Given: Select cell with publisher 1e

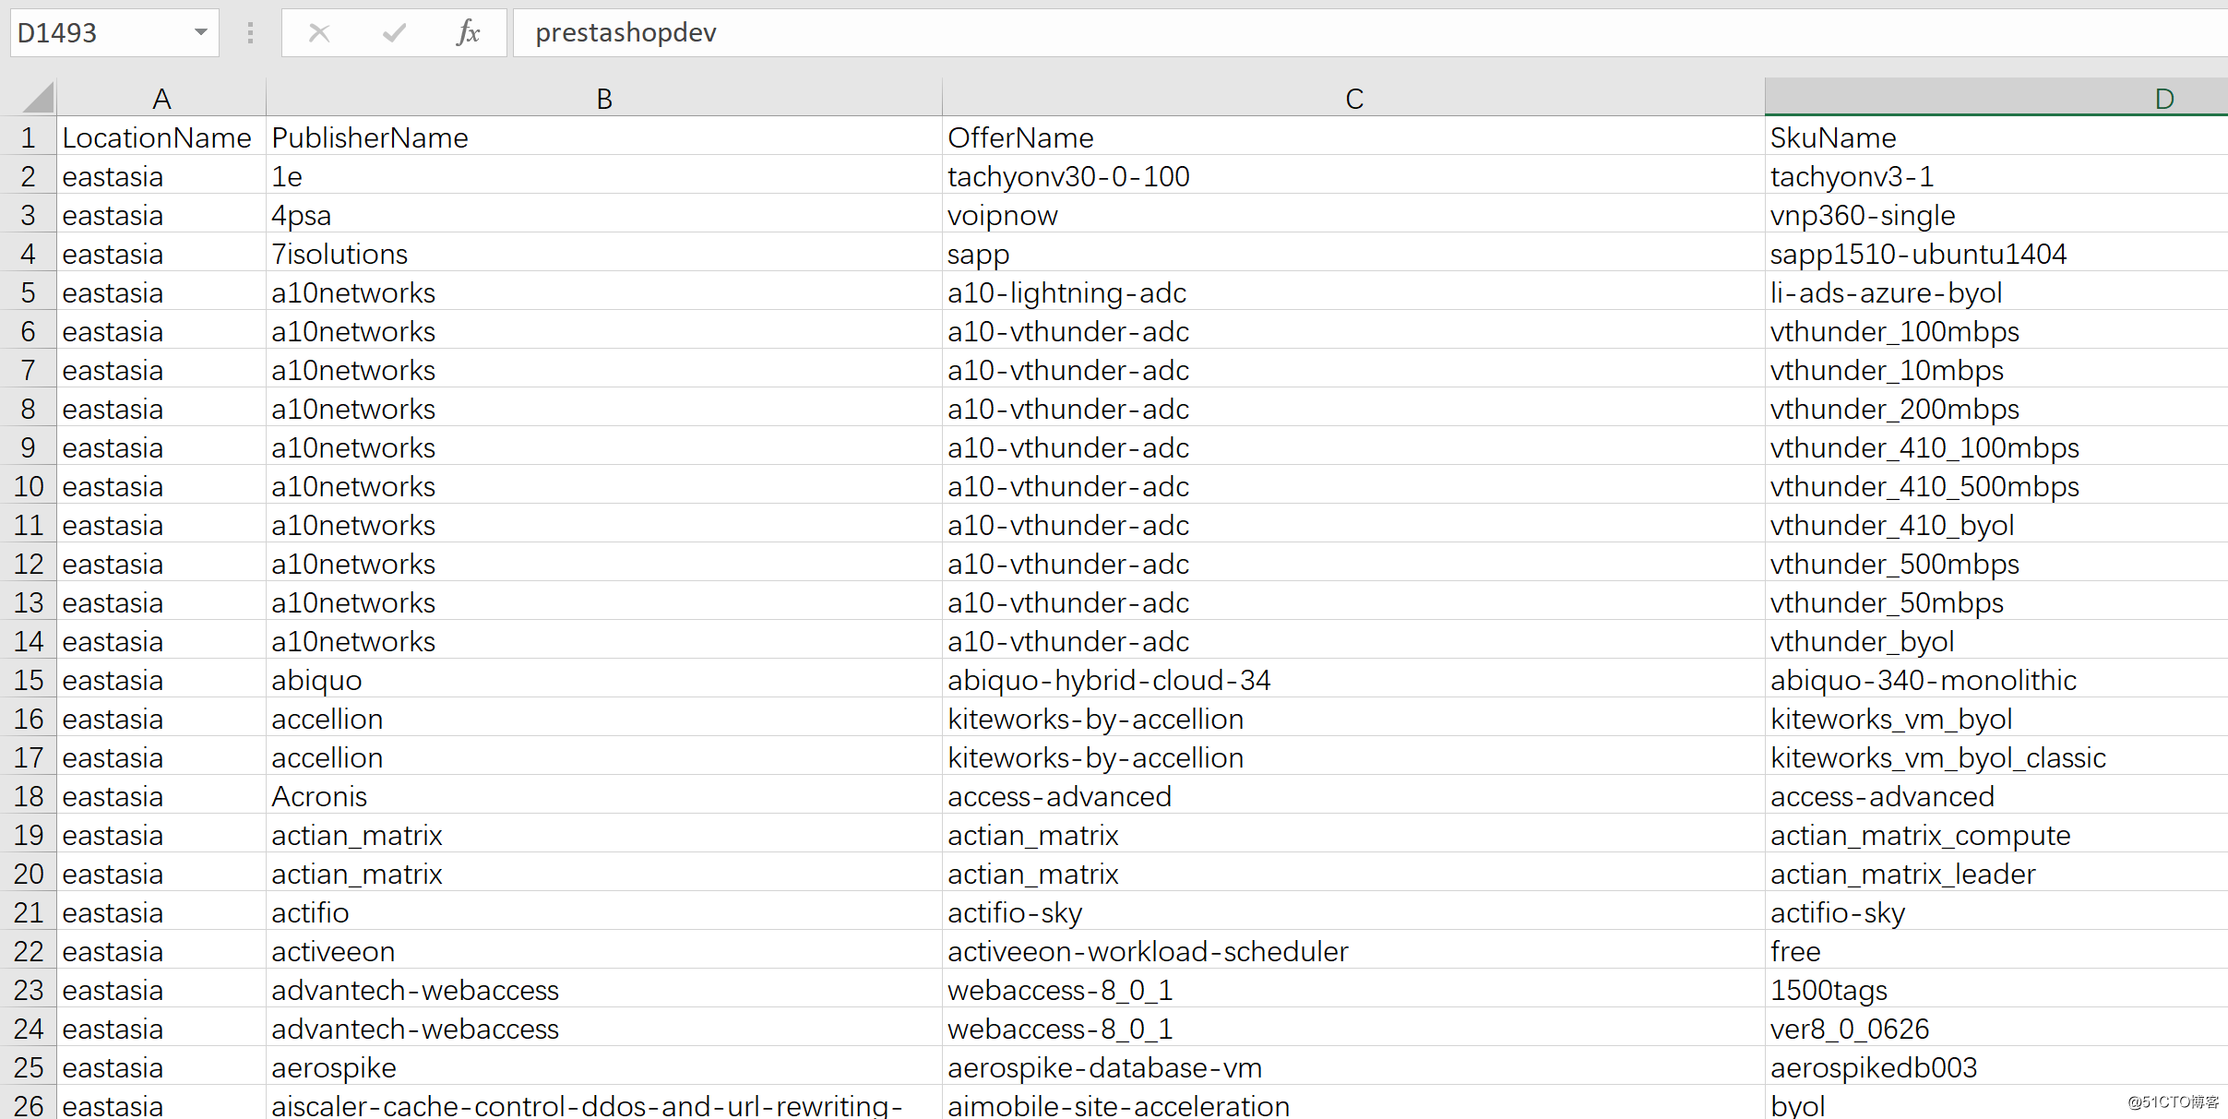Looking at the screenshot, I should [x=604, y=176].
